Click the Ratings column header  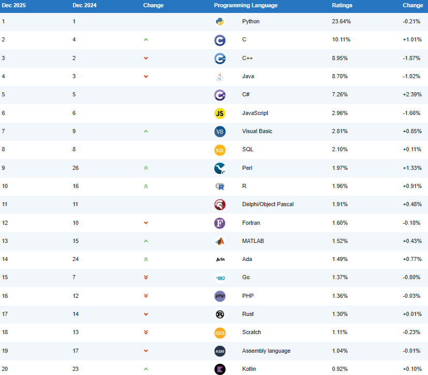(342, 6)
